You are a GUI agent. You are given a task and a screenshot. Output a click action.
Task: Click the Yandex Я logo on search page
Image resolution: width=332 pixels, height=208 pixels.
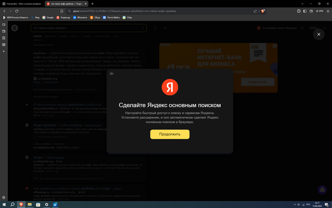pyautogui.click(x=15, y=28)
